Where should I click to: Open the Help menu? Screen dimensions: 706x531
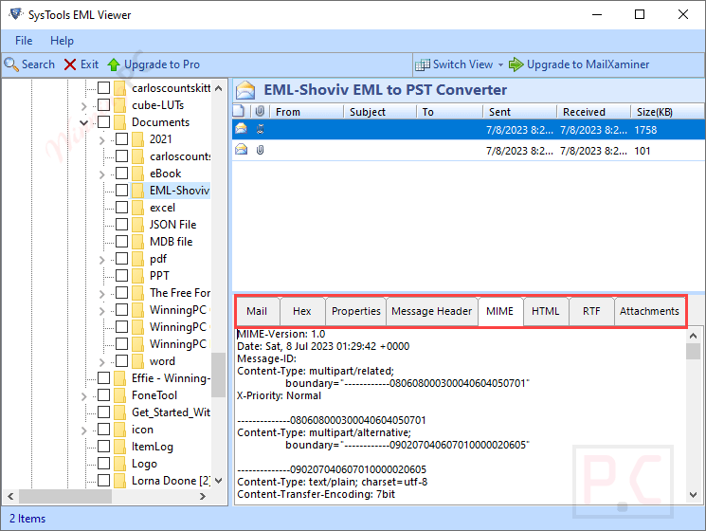pyautogui.click(x=62, y=41)
